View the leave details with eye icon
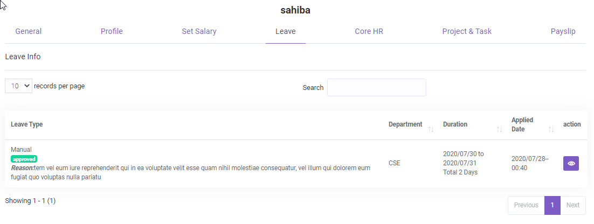 tap(571, 163)
